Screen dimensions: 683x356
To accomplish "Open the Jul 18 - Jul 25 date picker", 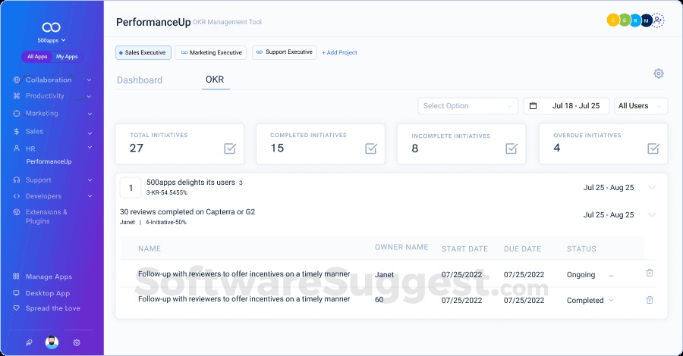I will tap(566, 106).
